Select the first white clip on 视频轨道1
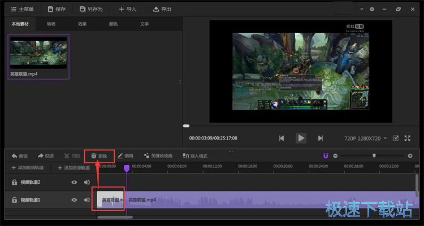The image size is (424, 226). coord(111,200)
